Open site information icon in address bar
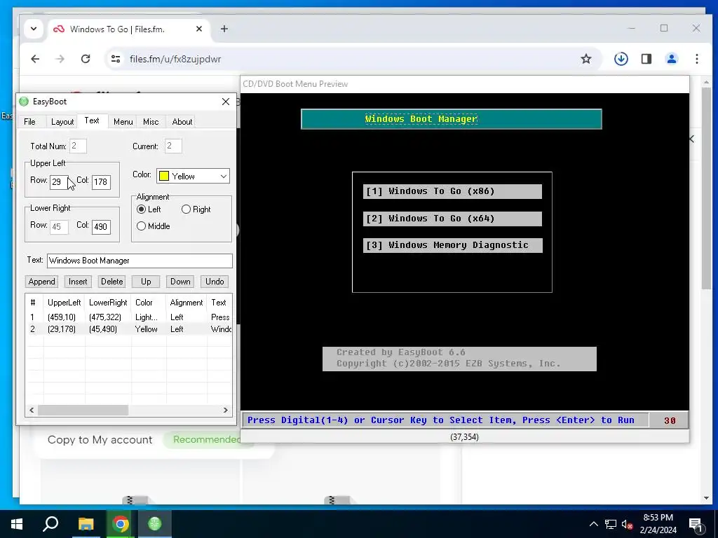The image size is (718, 538). (116, 59)
